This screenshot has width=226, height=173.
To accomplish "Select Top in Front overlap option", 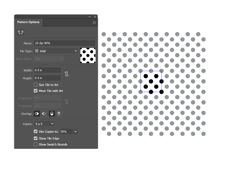I will (52, 114).
